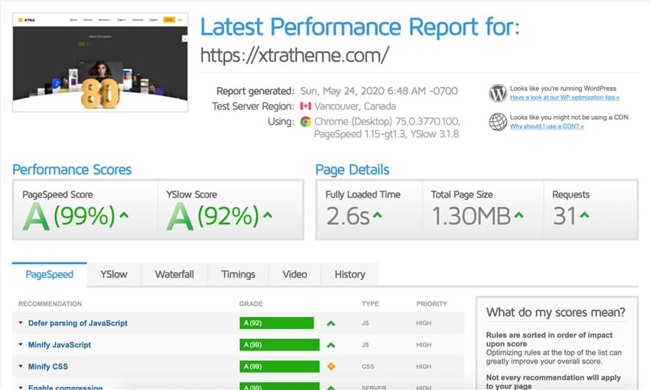Click the CDN globe icon

click(x=498, y=122)
